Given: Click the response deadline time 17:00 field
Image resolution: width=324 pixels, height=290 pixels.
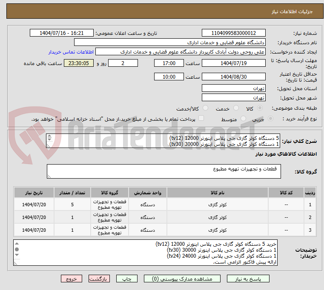Looking at the screenshot, I should [x=169, y=63].
